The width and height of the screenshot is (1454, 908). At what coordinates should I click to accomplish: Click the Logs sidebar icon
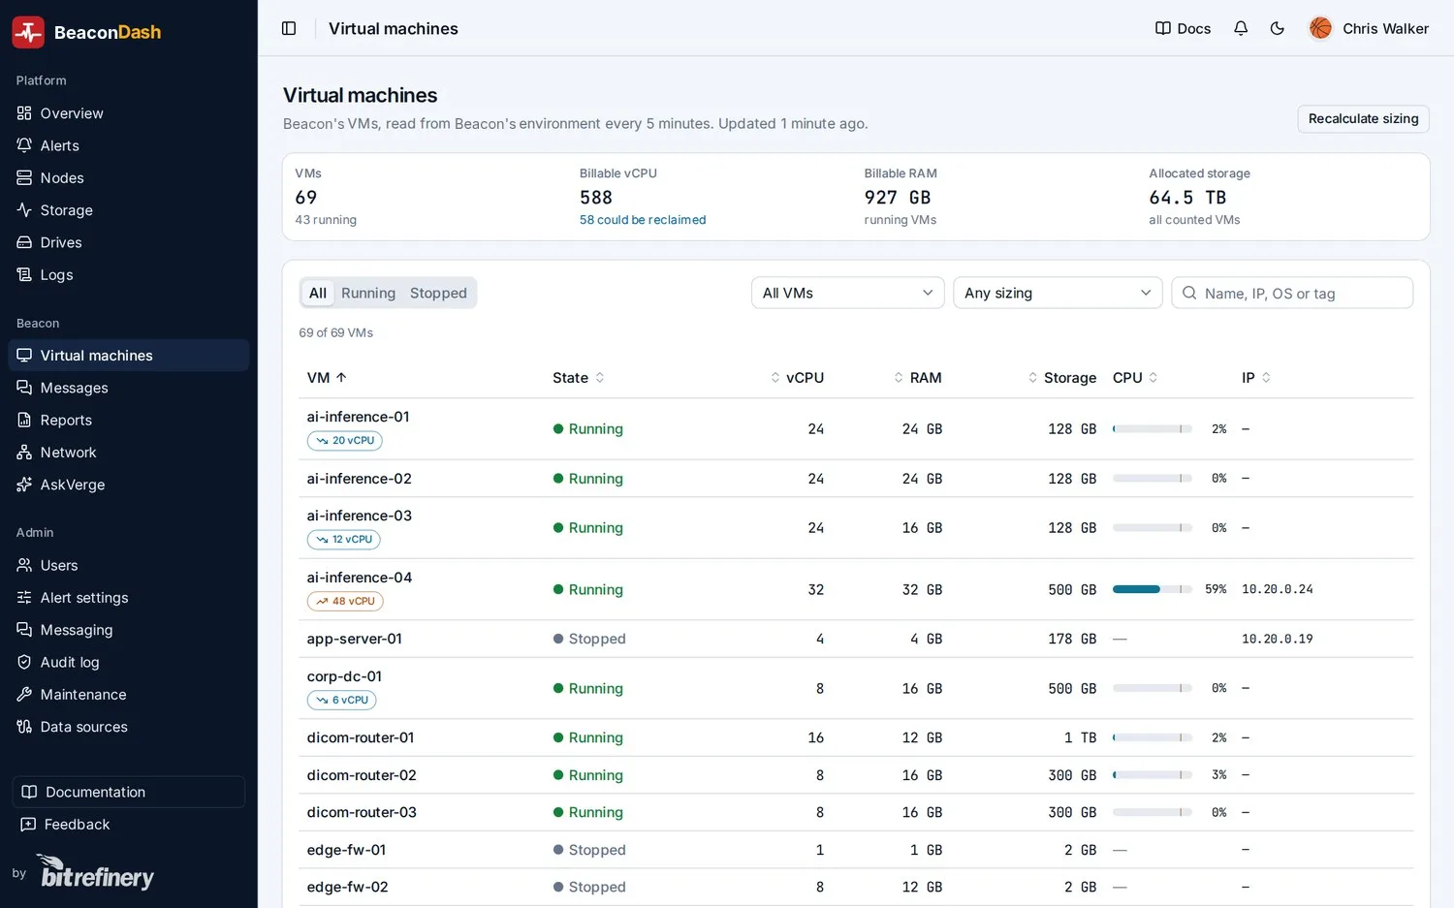(24, 274)
